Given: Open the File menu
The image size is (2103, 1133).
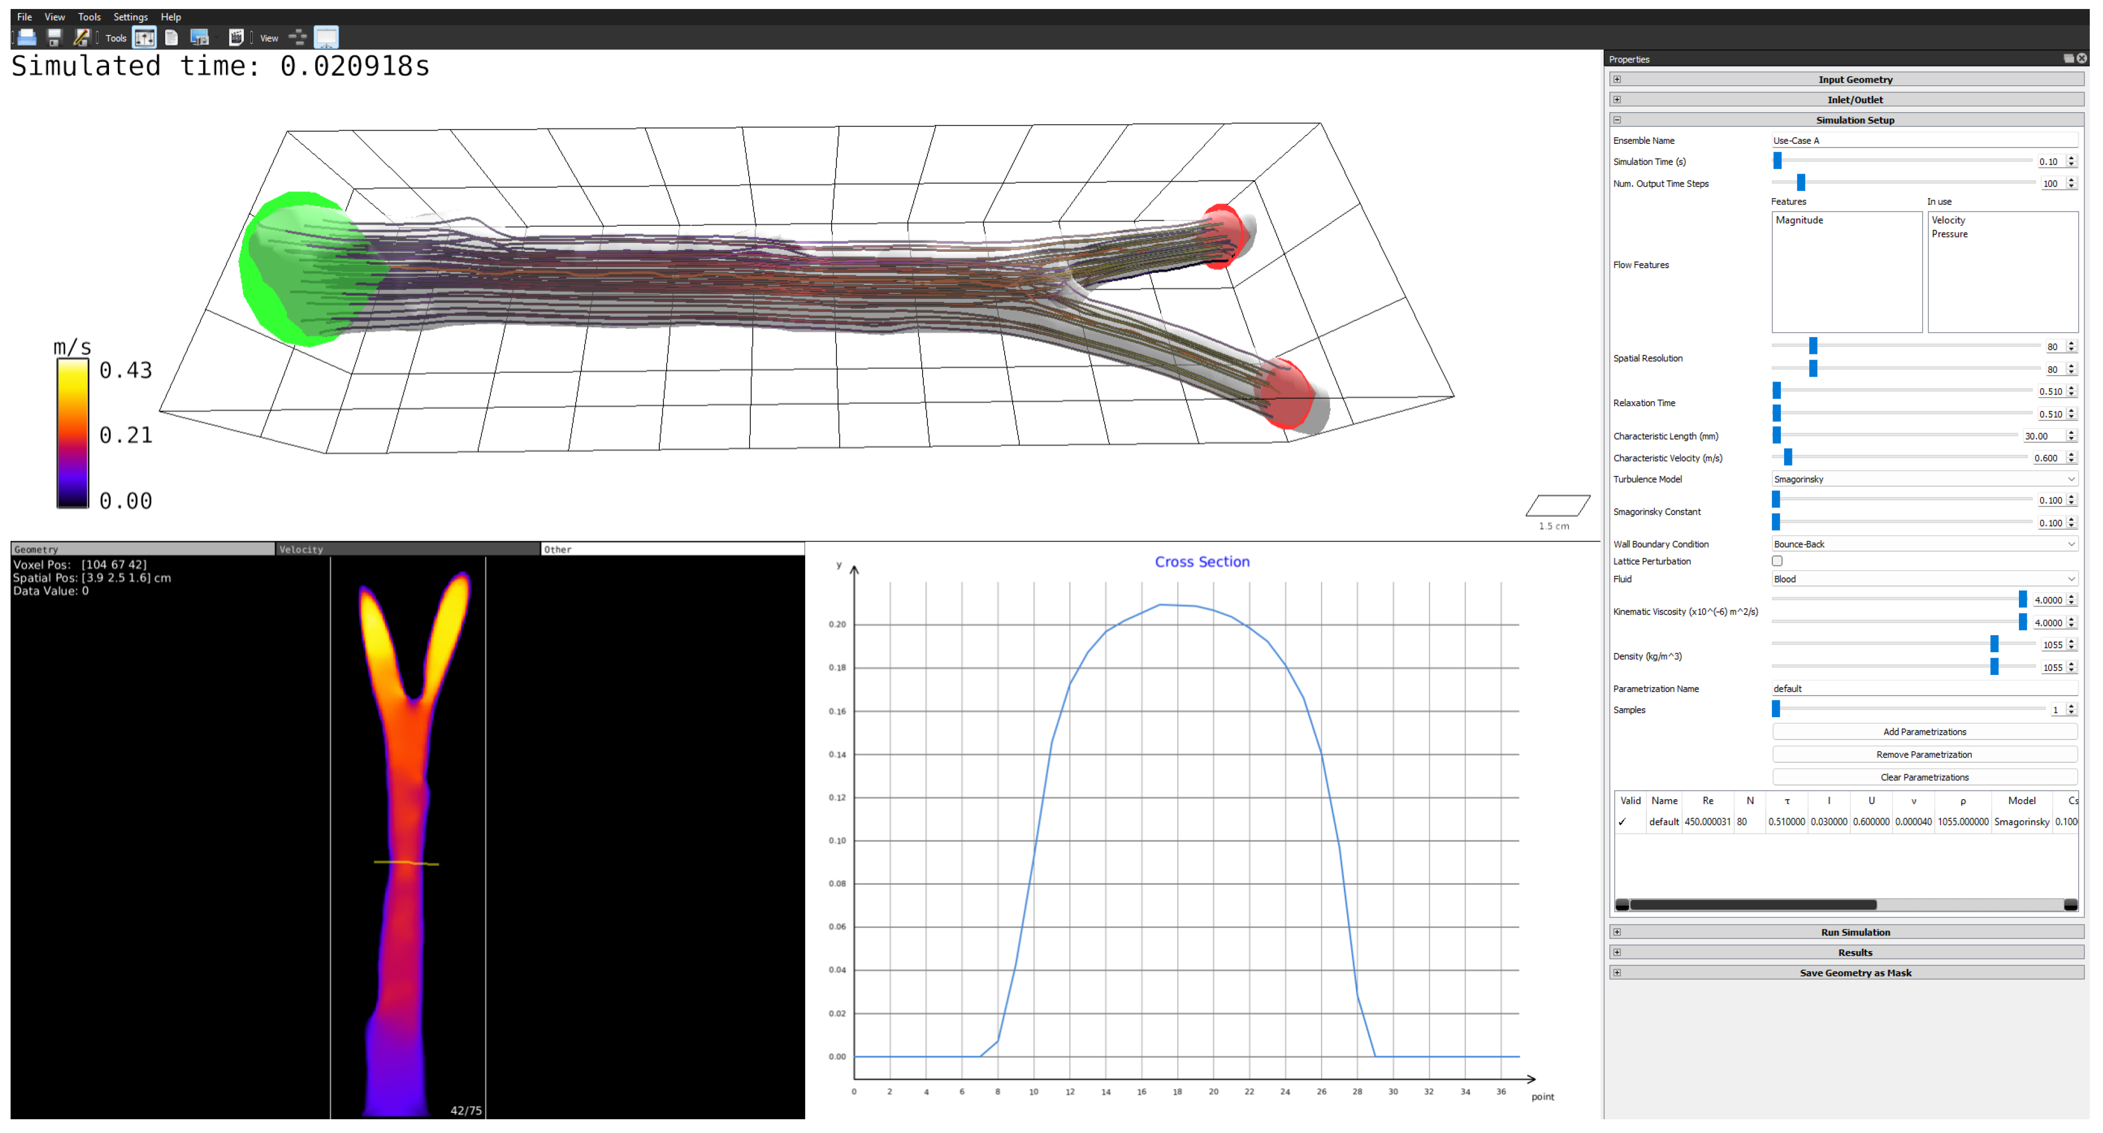Looking at the screenshot, I should (24, 16).
